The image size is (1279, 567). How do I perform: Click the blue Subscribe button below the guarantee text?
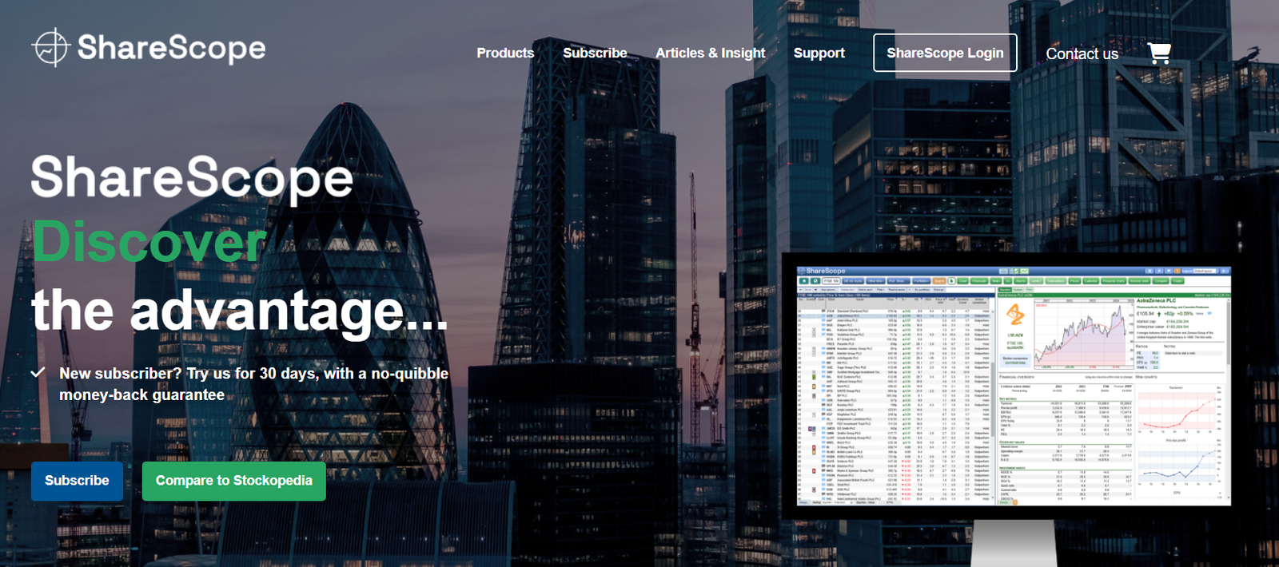[77, 481]
